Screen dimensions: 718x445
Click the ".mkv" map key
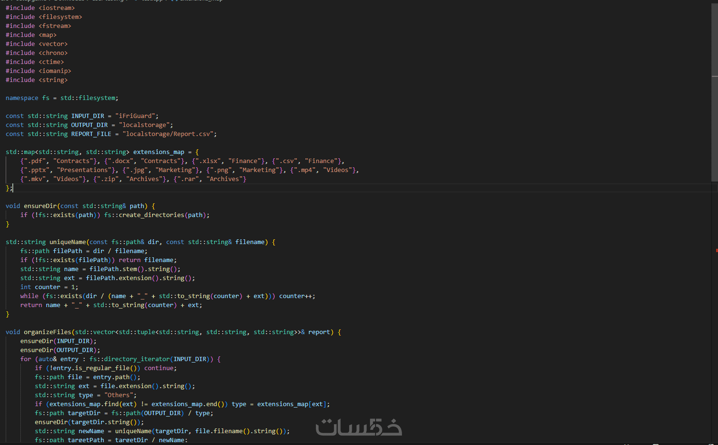click(x=35, y=179)
